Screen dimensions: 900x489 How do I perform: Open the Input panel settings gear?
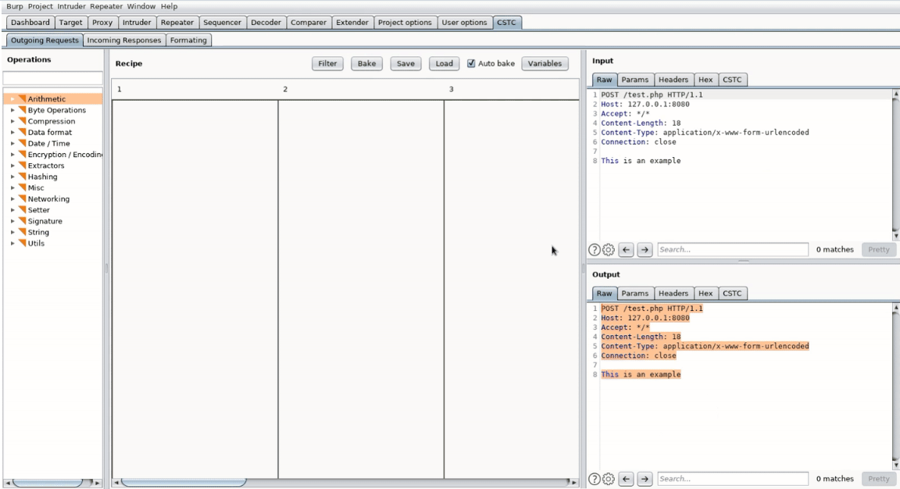609,249
